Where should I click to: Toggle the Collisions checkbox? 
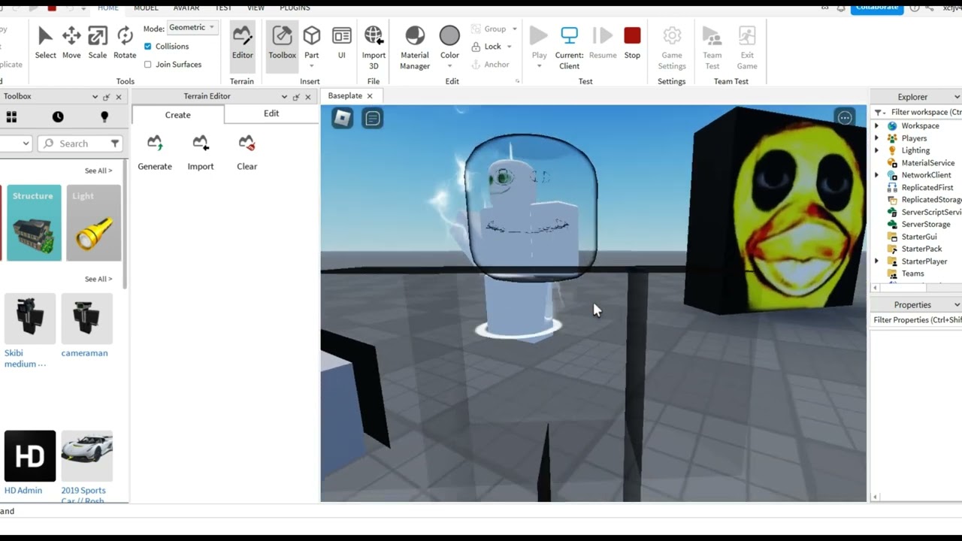tap(147, 47)
